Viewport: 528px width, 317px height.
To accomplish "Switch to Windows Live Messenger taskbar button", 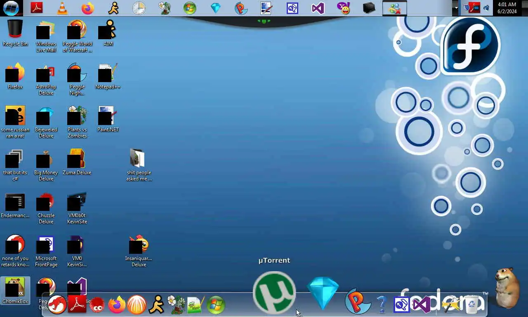I will [395, 8].
